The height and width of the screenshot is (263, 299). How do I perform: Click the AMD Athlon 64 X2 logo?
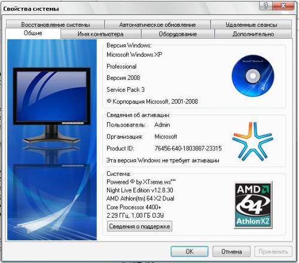253,205
